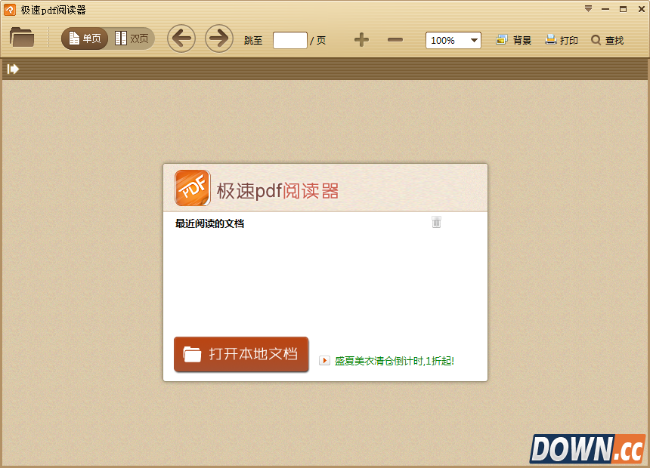Open the 背景 background settings
The height and width of the screenshot is (468, 650).
point(513,40)
